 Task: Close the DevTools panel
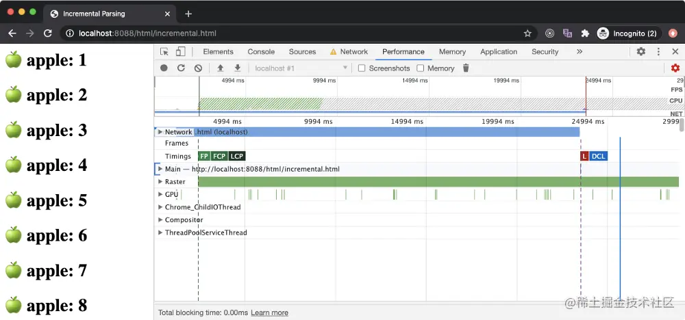[x=675, y=51]
